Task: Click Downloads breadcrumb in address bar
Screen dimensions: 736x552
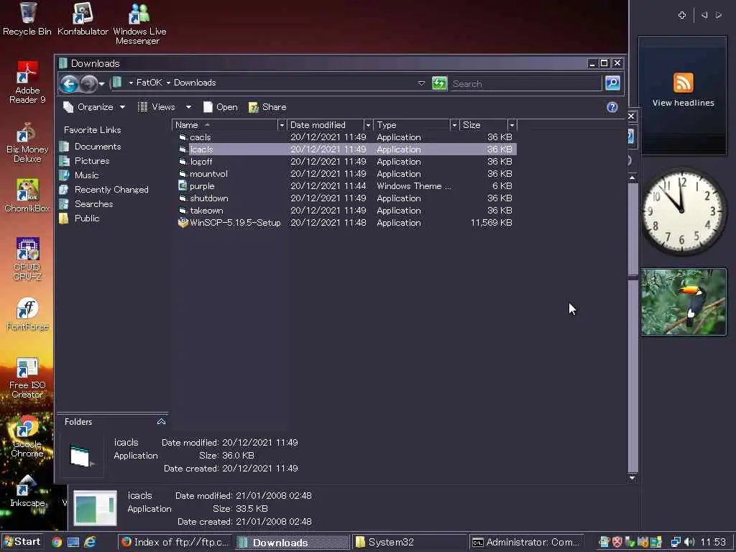Action: point(195,83)
